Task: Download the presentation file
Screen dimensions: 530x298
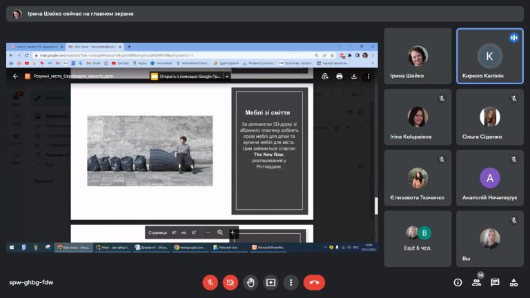Action: coord(354,77)
